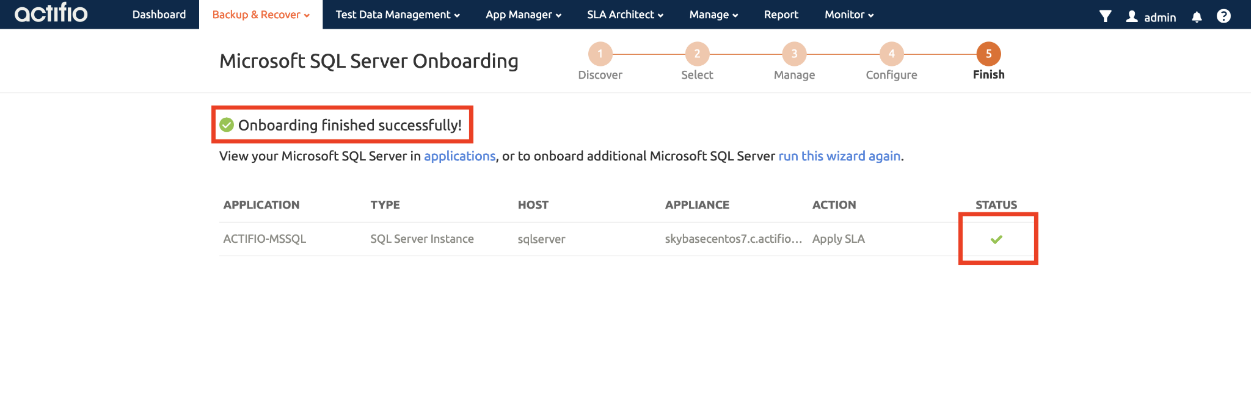This screenshot has width=1251, height=410.
Task: Open the Report tab
Action: pyautogui.click(x=781, y=15)
